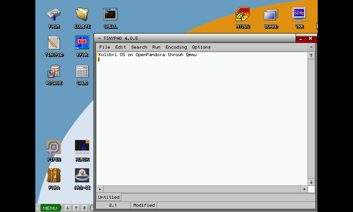Viewport: 353px width, 212px height.
Task: Open the RDSAVE desktop icon
Action: [x=54, y=71]
